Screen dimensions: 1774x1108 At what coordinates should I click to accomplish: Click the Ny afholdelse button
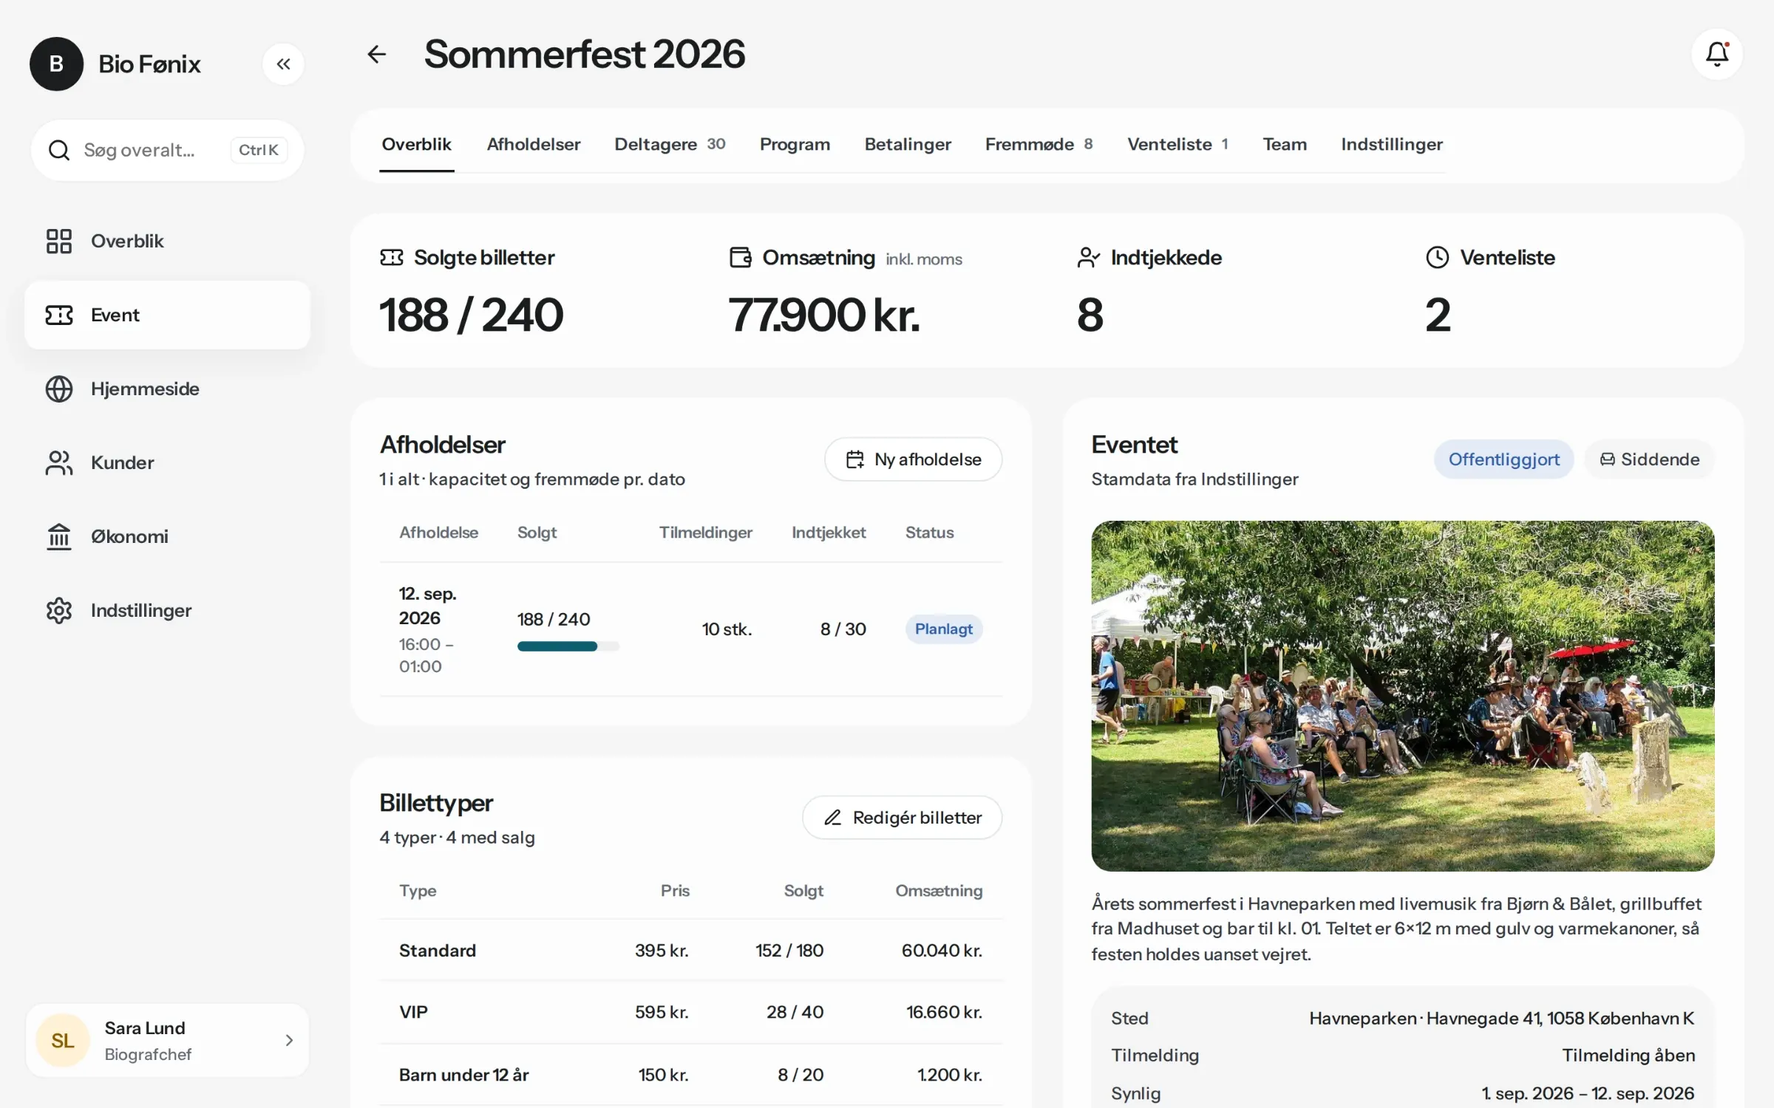(x=913, y=459)
